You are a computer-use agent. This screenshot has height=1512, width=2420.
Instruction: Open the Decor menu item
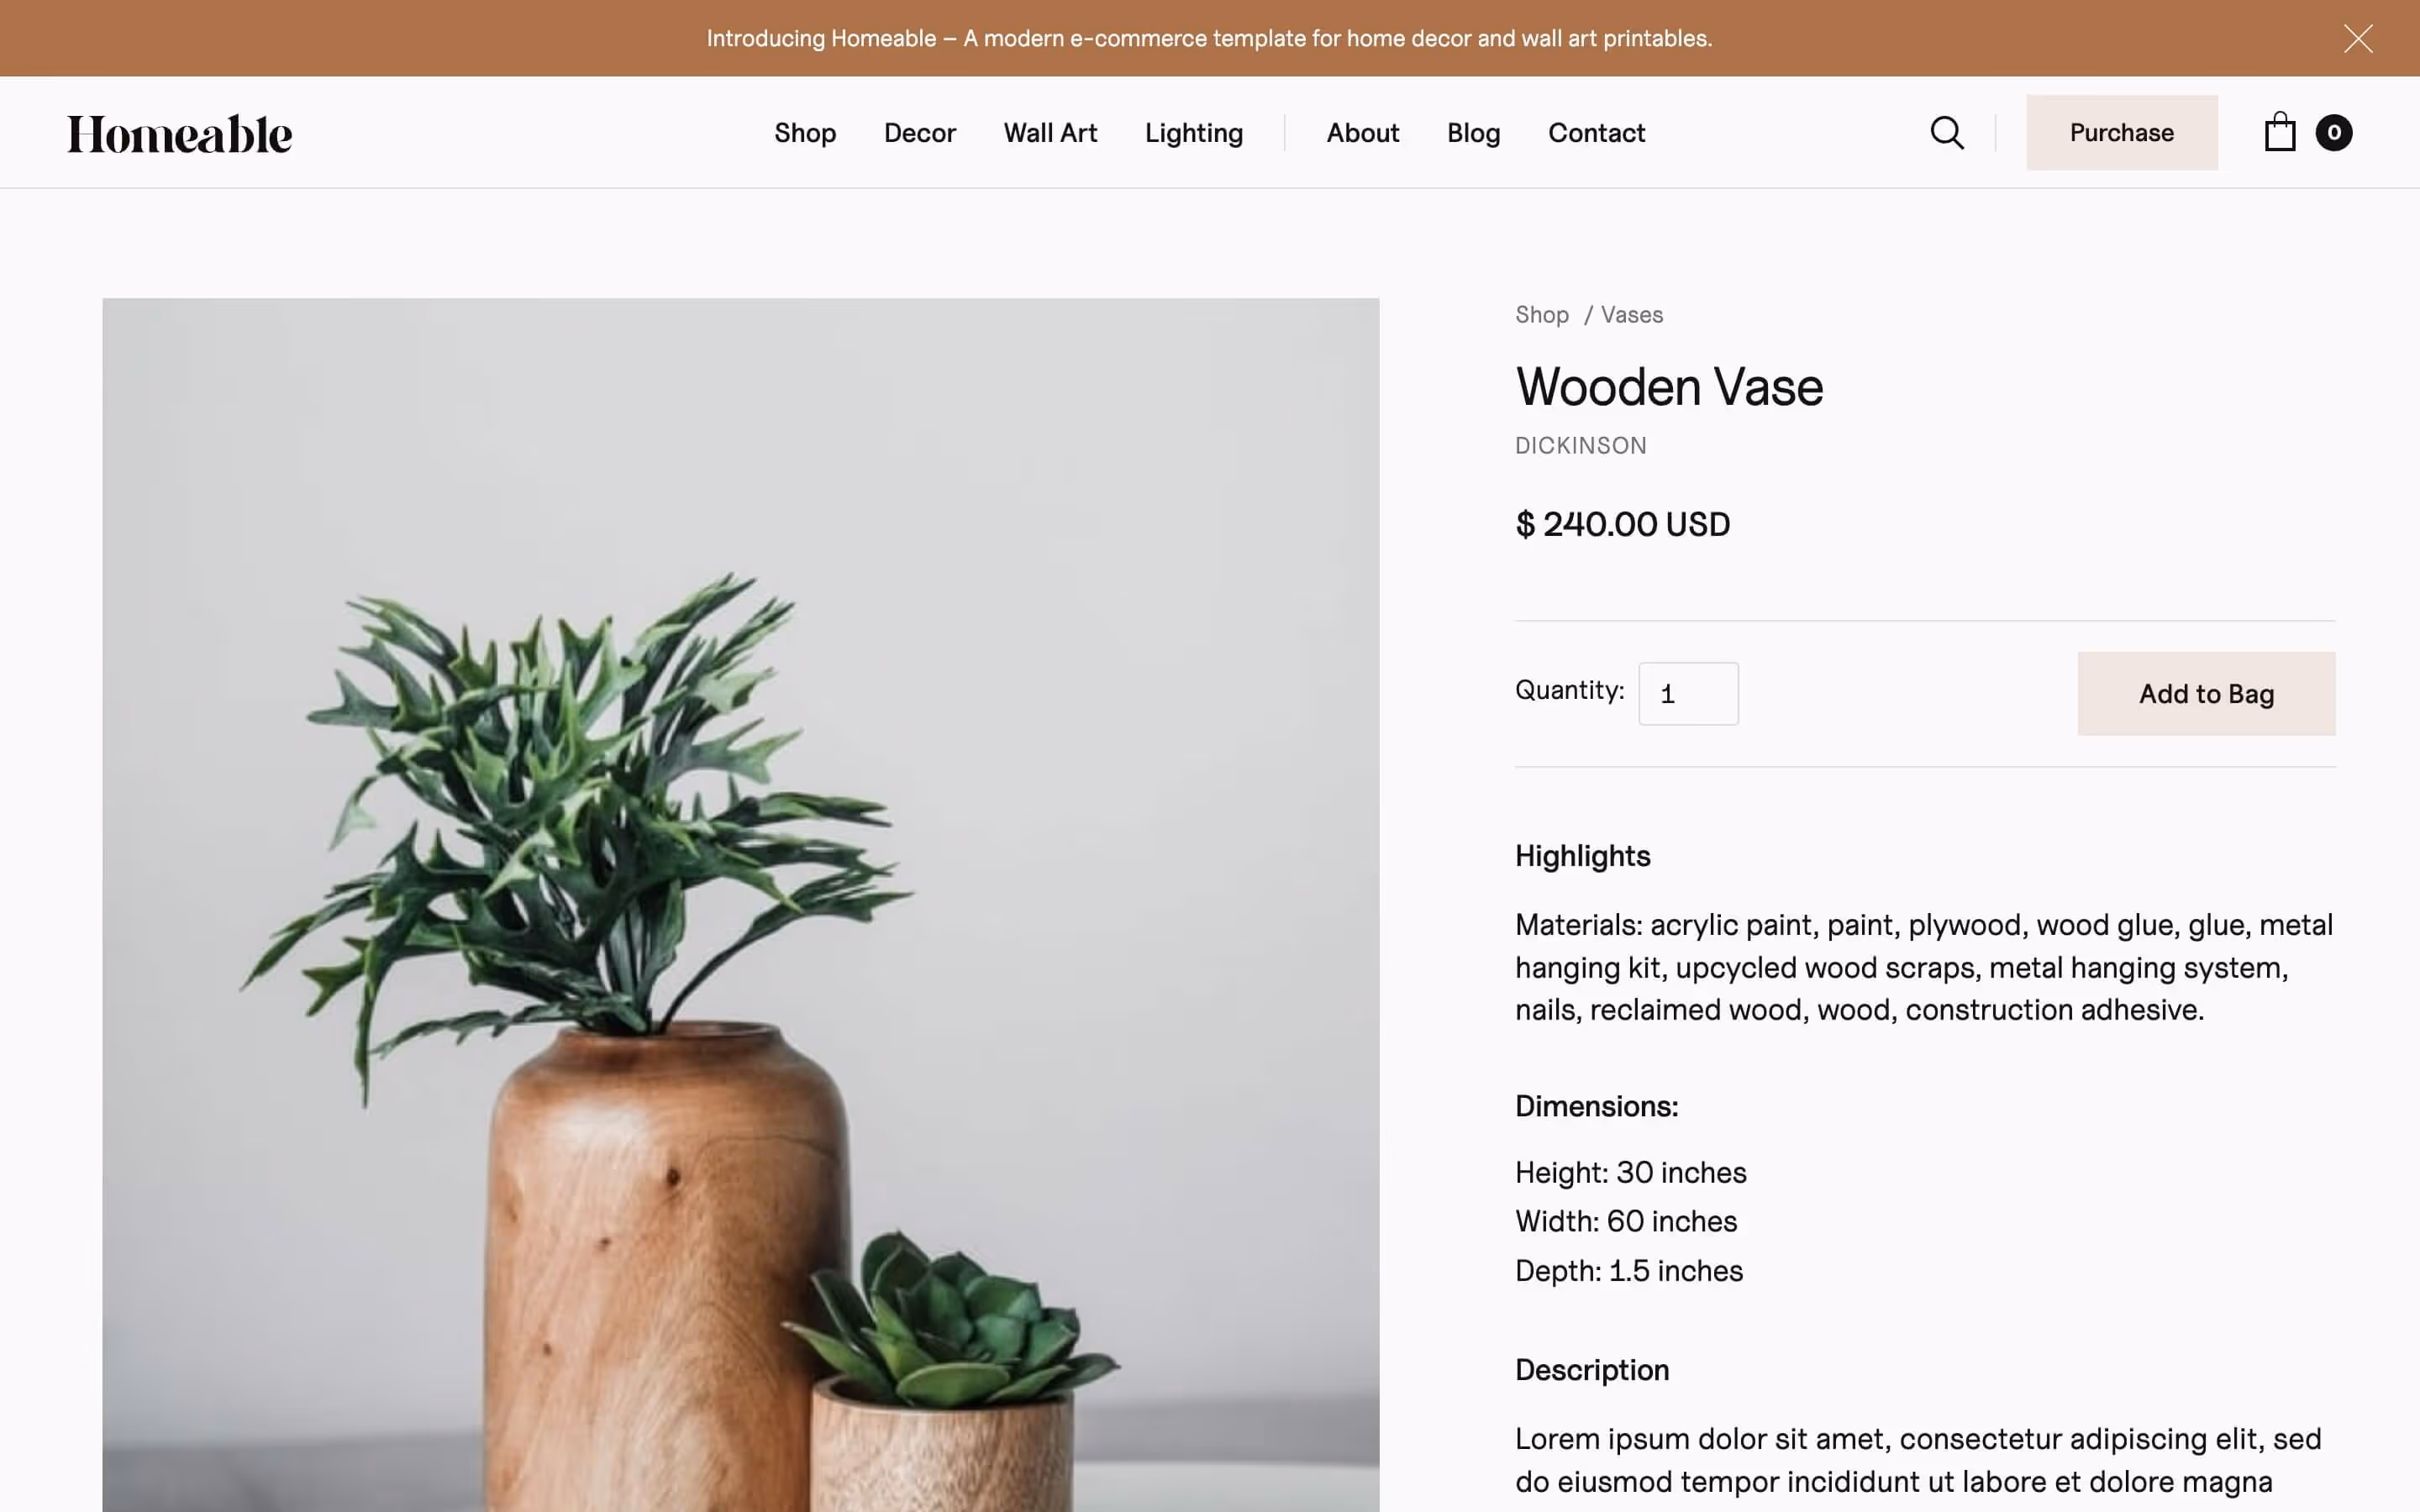[x=920, y=133]
